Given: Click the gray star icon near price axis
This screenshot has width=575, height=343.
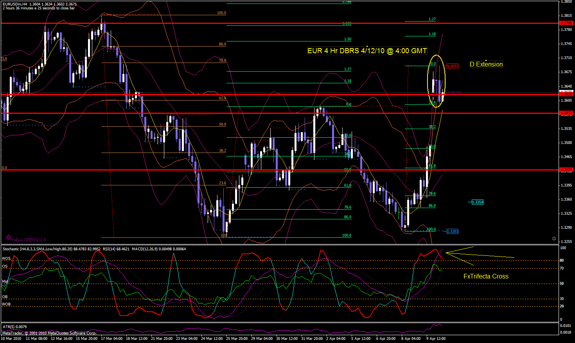Looking at the screenshot, I should tap(554, 238).
